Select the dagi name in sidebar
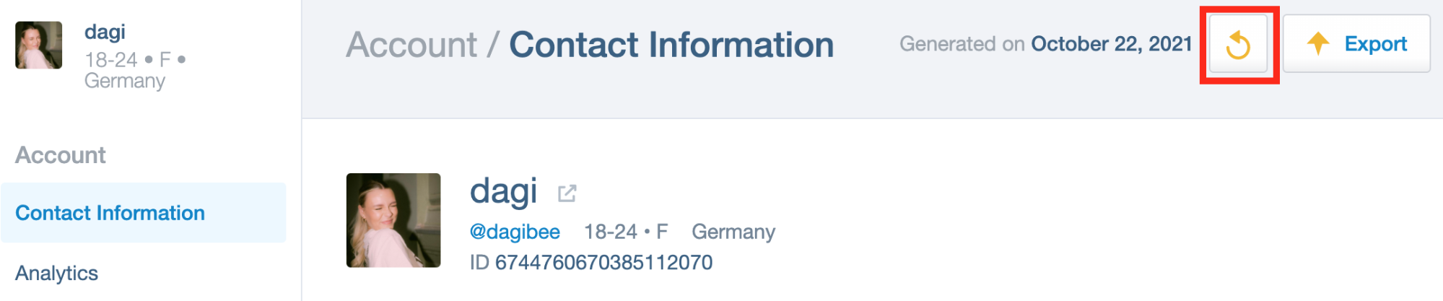 [105, 32]
